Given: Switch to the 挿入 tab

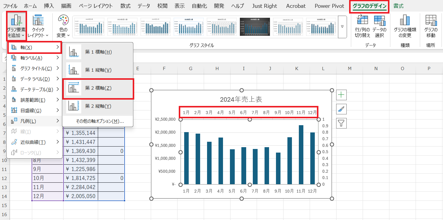Looking at the screenshot, I should point(49,6).
